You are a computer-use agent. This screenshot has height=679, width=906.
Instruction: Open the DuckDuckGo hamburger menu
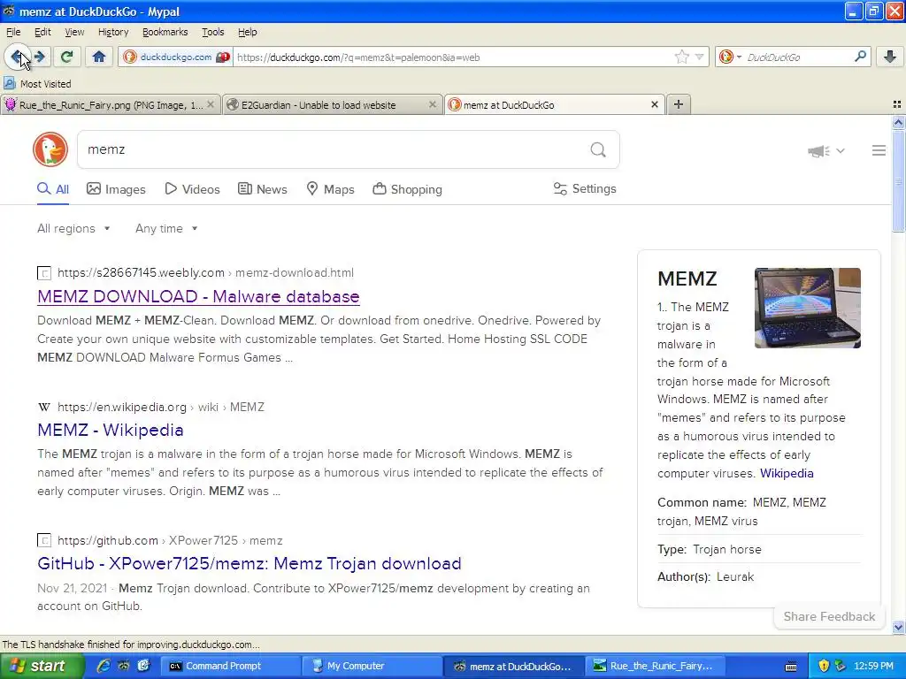879,150
